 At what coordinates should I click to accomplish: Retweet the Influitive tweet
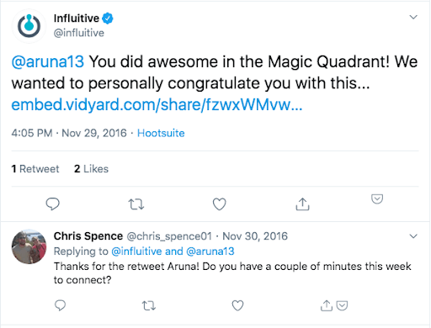(136, 204)
